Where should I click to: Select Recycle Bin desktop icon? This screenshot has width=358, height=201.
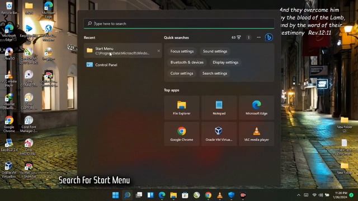[9, 8]
